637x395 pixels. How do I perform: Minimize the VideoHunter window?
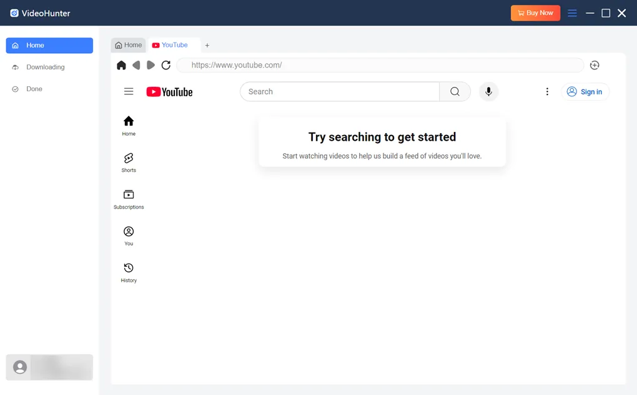[590, 13]
